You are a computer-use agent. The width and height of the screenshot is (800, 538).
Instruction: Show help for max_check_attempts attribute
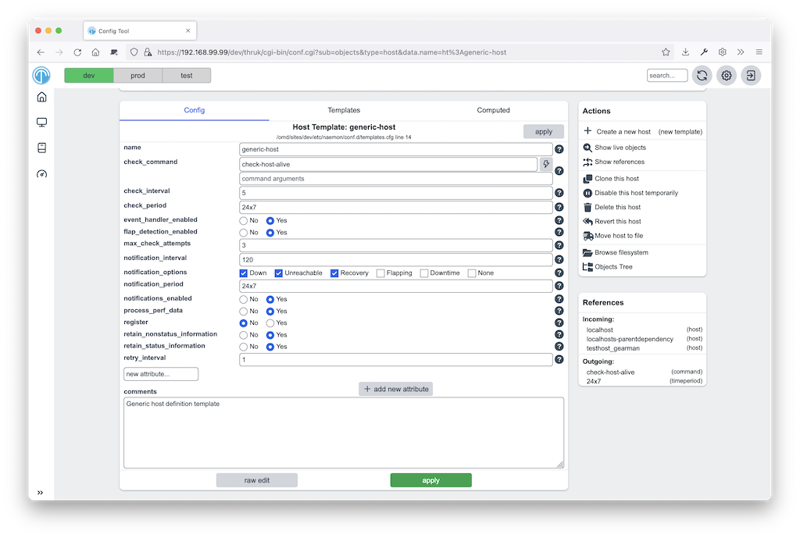click(x=559, y=245)
